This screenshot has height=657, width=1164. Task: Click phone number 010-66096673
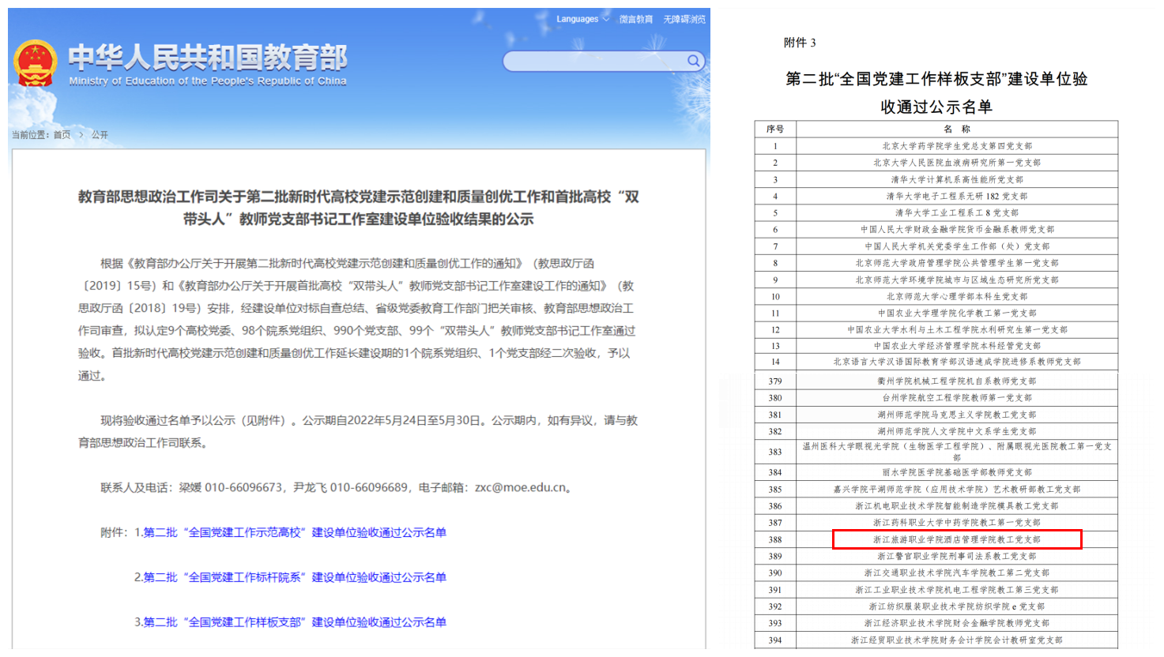pos(243,487)
